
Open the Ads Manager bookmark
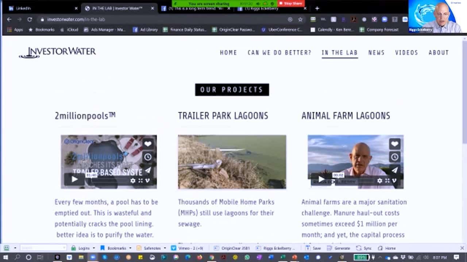click(x=105, y=30)
